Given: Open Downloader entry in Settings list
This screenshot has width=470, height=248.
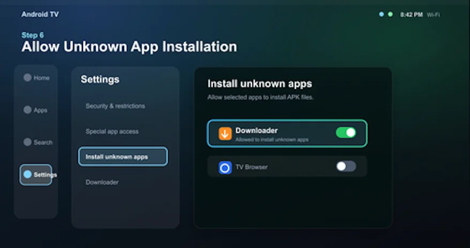Looking at the screenshot, I should (102, 182).
